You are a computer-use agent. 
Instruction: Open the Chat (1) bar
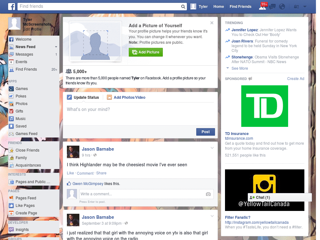tap(280, 197)
